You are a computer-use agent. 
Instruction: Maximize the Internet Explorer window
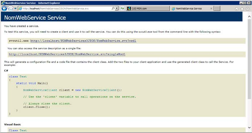pyautogui.click(x=245, y=3)
